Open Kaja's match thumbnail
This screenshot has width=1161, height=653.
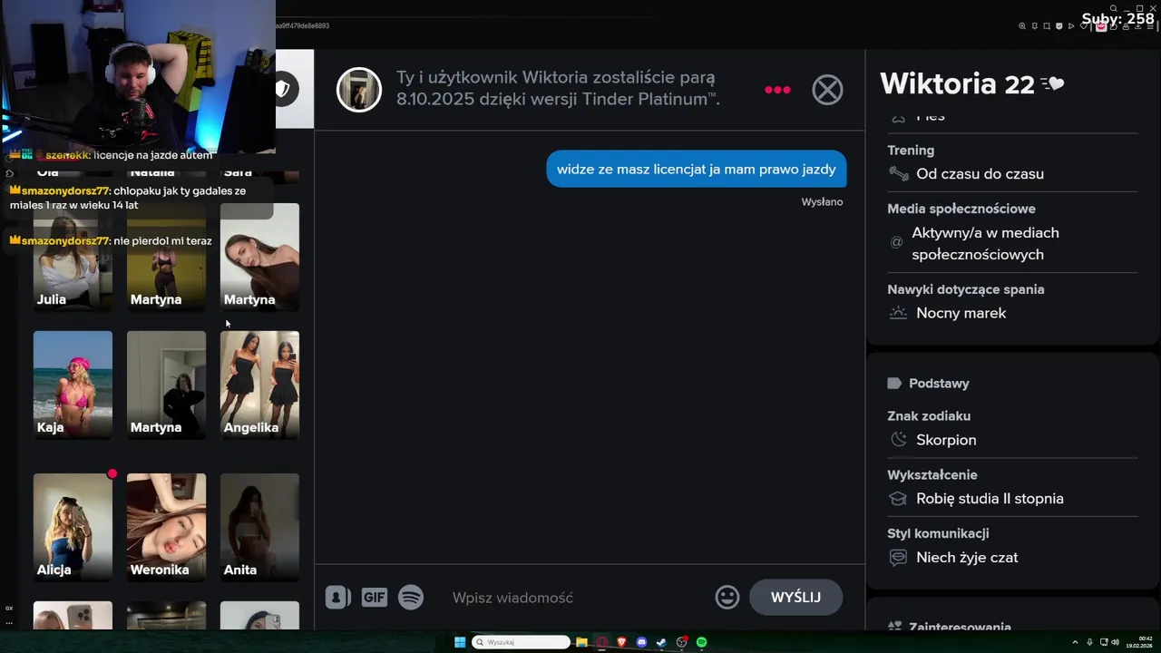coord(73,385)
